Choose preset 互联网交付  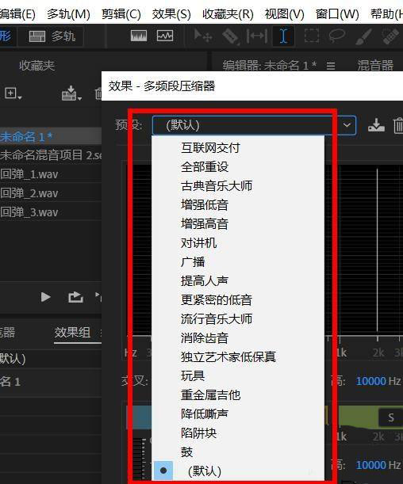[x=238, y=148]
